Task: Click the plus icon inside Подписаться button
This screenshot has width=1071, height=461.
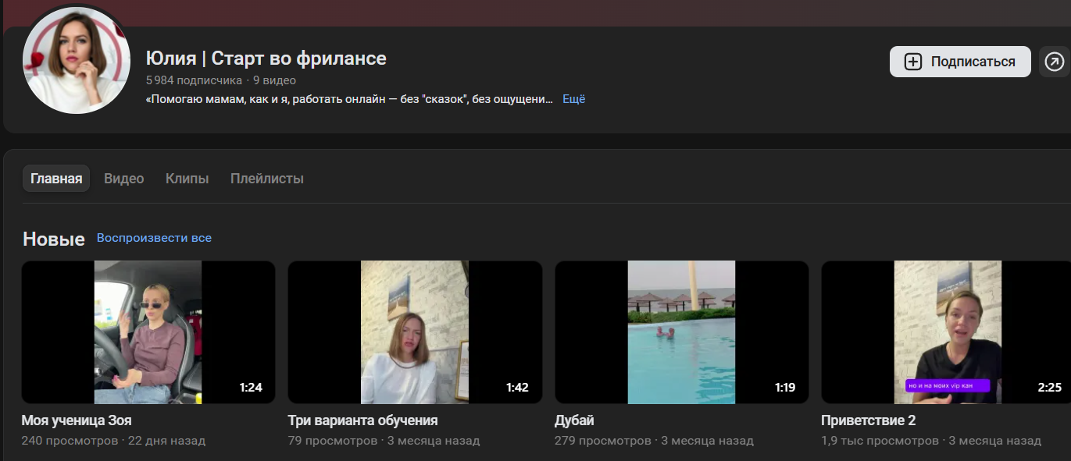Action: [912, 62]
